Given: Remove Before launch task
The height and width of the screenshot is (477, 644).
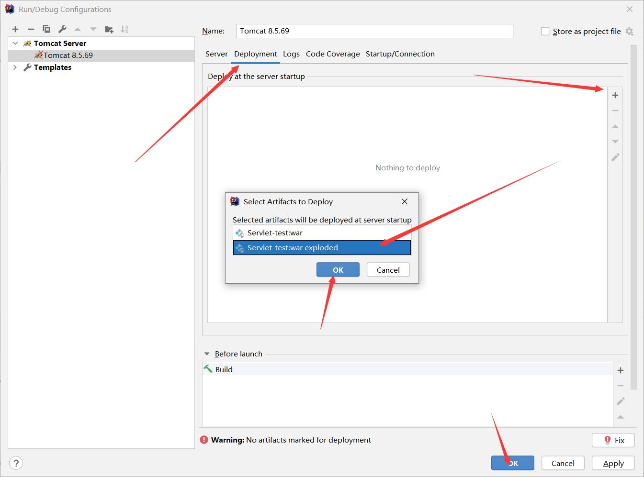Looking at the screenshot, I should (x=621, y=386).
